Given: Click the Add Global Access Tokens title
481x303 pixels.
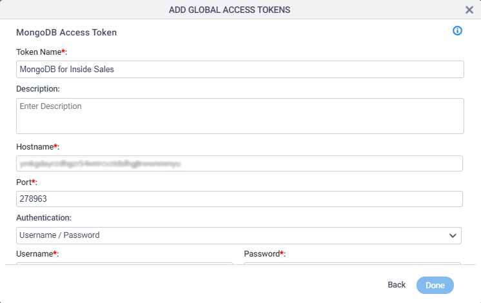Looking at the screenshot, I should (x=230, y=10).
